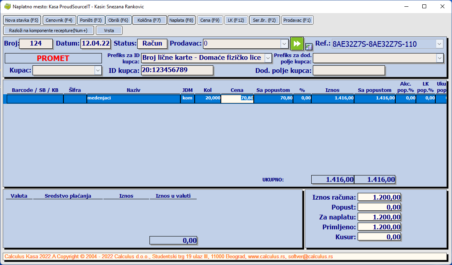
Task: Click the green fast-forward arrow icon
Action: [297, 44]
